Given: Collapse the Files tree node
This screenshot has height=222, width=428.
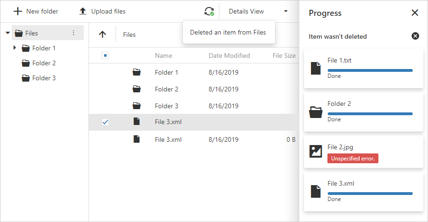Looking at the screenshot, I should pos(7,33).
